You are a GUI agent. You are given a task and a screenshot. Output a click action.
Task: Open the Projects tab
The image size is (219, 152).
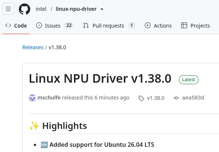196,26
